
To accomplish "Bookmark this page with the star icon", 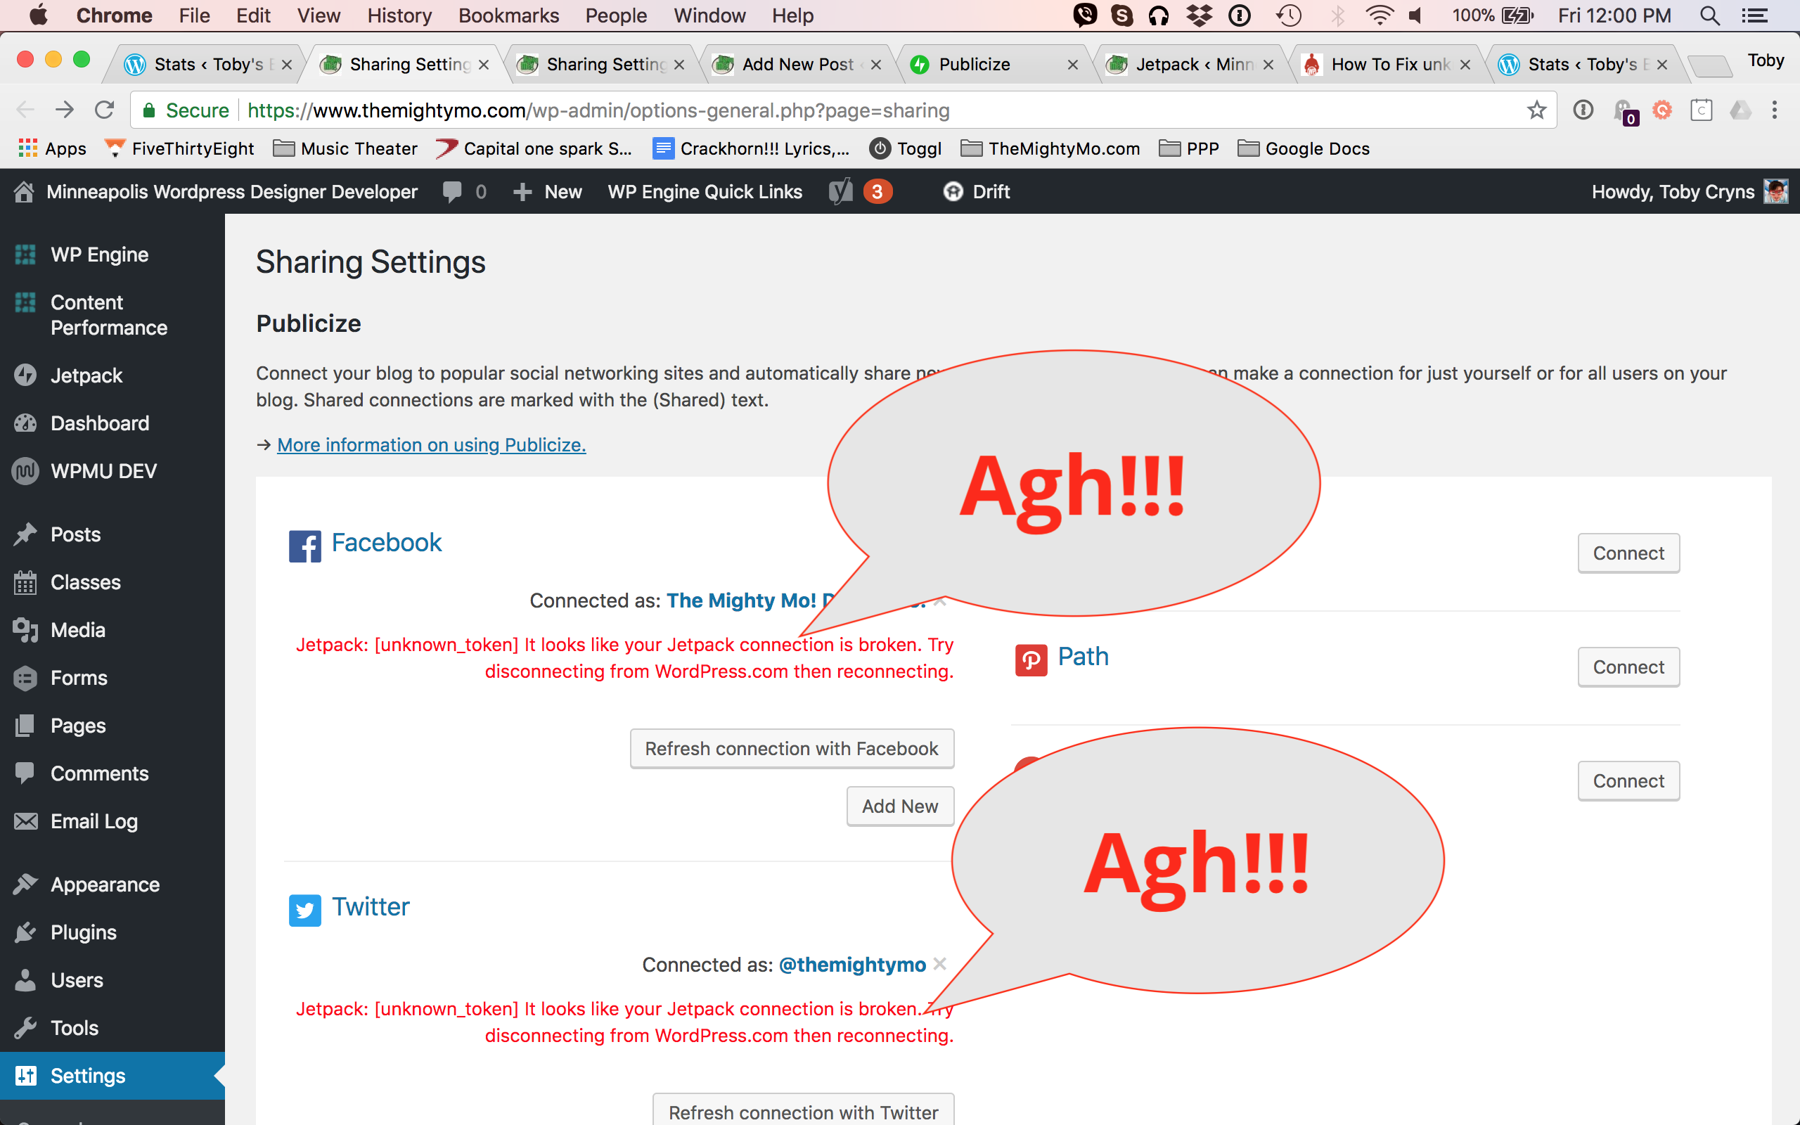I will tap(1536, 110).
